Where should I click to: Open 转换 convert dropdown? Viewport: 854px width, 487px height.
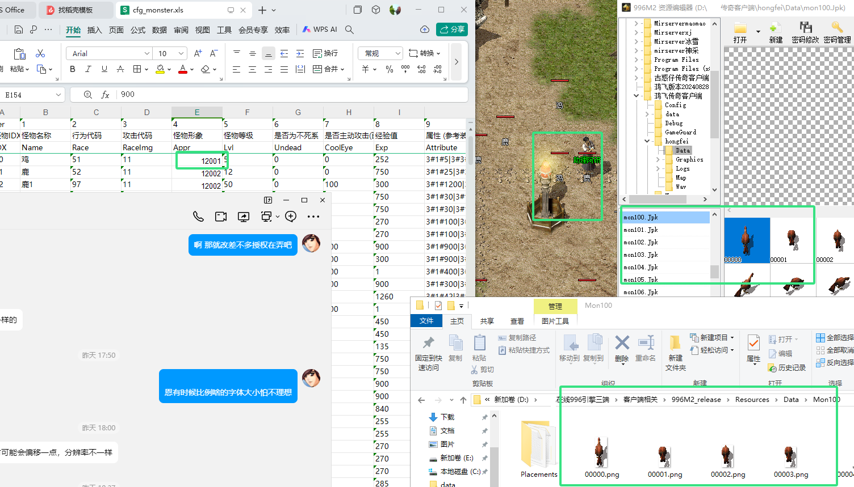(439, 53)
